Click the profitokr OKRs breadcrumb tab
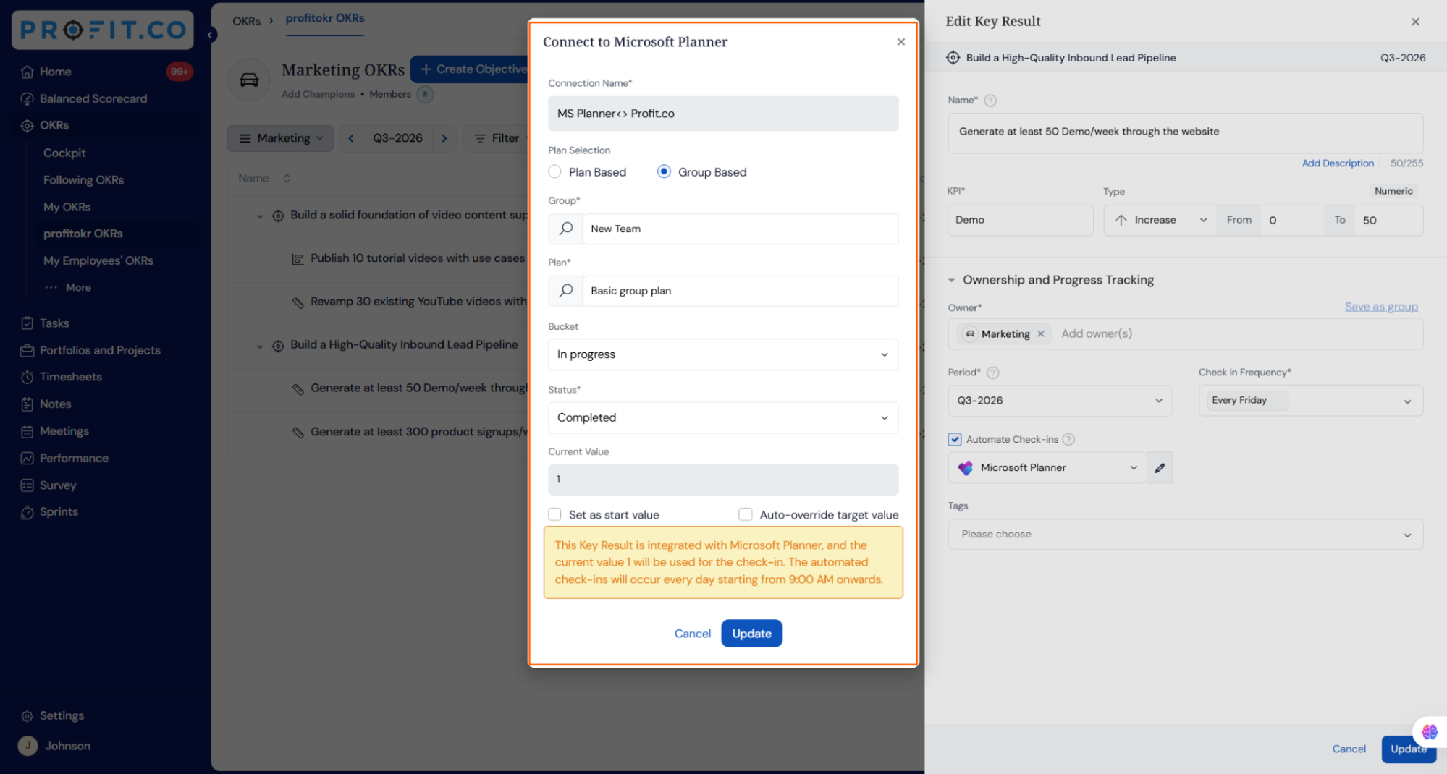 click(325, 19)
